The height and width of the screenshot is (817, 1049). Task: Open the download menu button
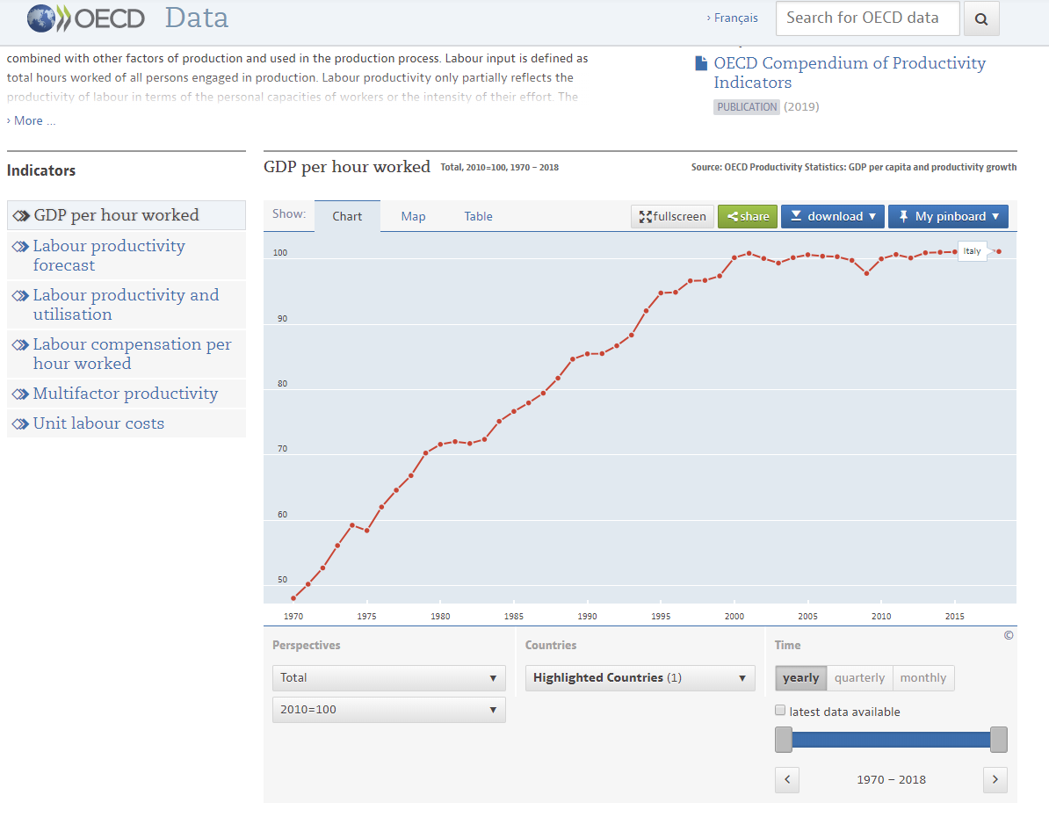[x=832, y=216]
